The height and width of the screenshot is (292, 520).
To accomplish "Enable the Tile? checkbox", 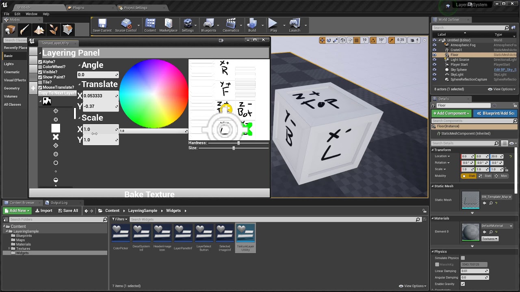I will [40, 82].
